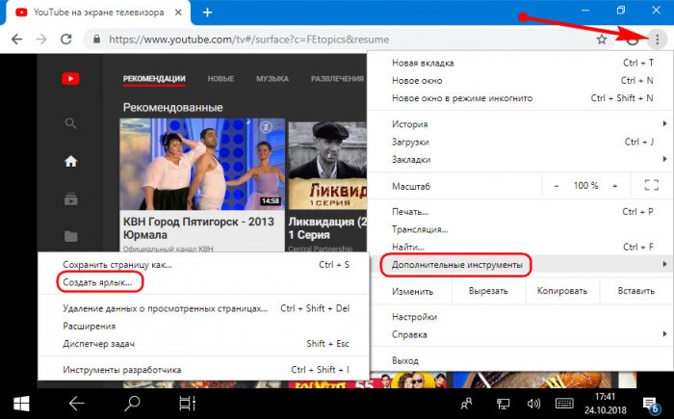Switch to НОВЫЕ tab
Viewport: 674px width, 419px height.
click(220, 79)
